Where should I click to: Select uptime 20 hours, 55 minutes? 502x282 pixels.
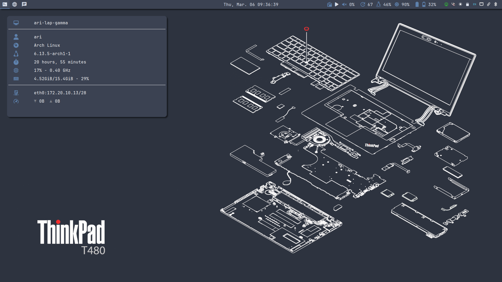click(x=60, y=62)
